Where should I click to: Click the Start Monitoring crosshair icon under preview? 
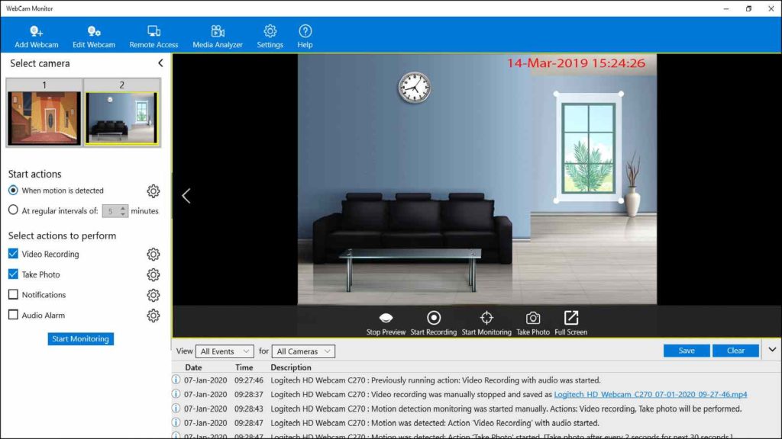point(486,323)
